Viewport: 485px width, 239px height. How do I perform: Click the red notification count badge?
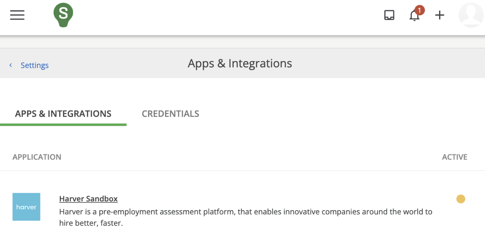click(419, 10)
